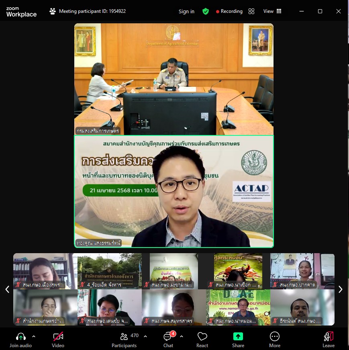Screen dimensions: 349x350
Task: Open the View layout menu
Action: click(272, 11)
